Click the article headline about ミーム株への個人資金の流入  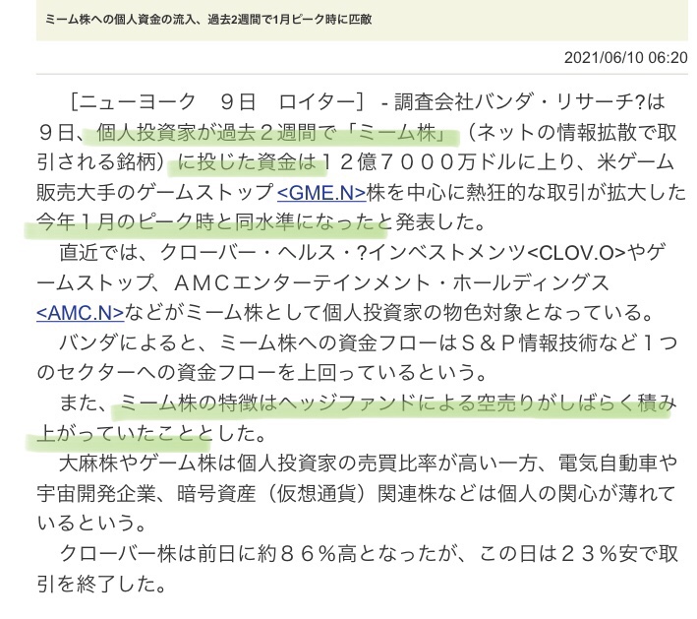tap(208, 19)
